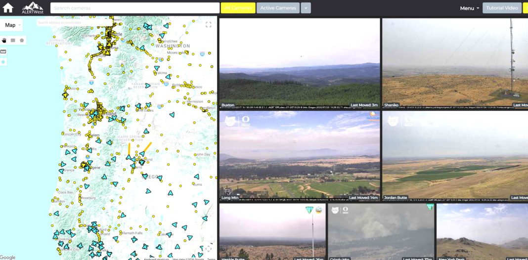Image resolution: width=528 pixels, height=260 pixels.
Task: Click the cyan camera marker near Klamath Falls
Action: (134, 240)
